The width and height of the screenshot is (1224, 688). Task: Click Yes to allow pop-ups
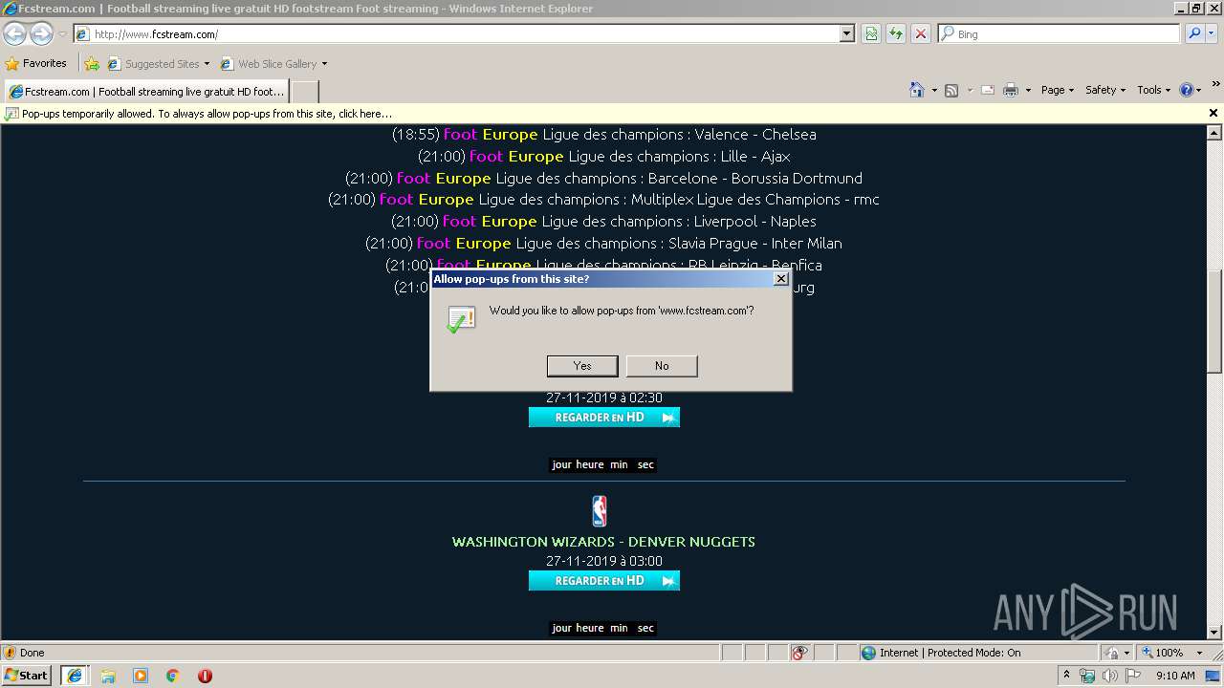coord(582,366)
